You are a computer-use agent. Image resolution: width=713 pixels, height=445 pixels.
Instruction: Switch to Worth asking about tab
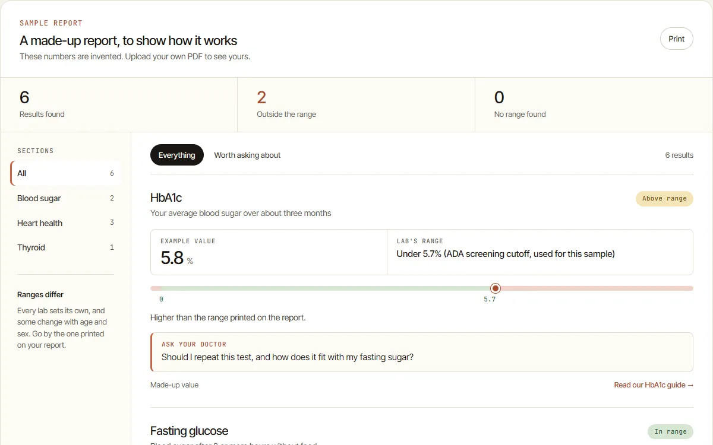247,155
